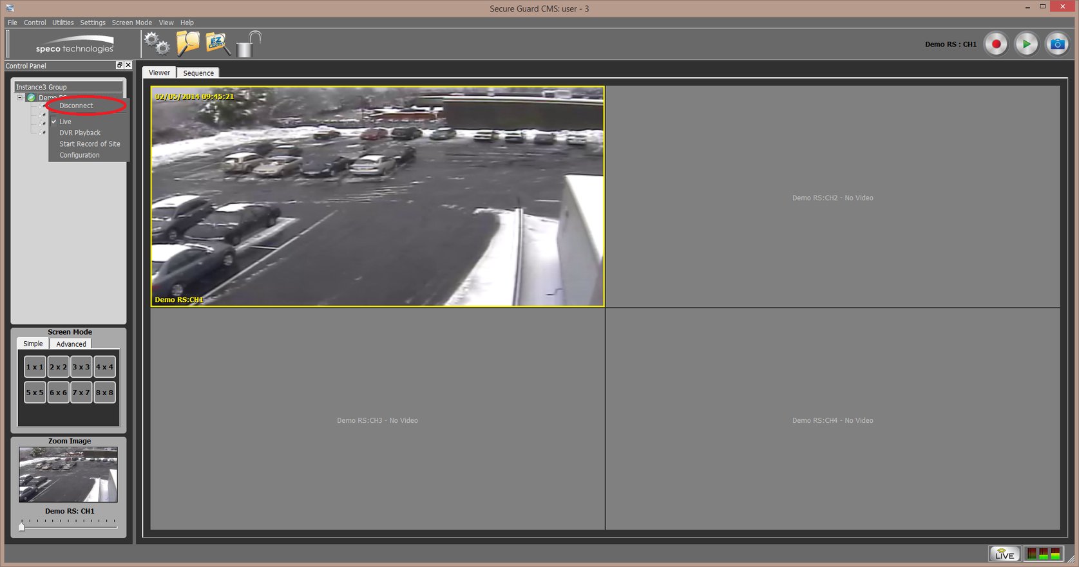Select the Demo RS:CH2 No Video pane
1079x567 pixels.
[x=832, y=197]
